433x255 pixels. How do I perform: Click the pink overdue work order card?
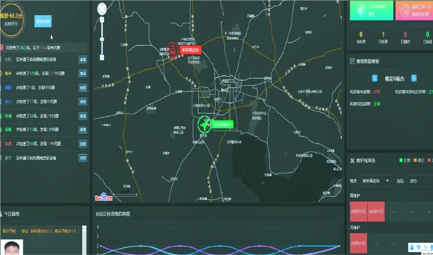(414, 10)
